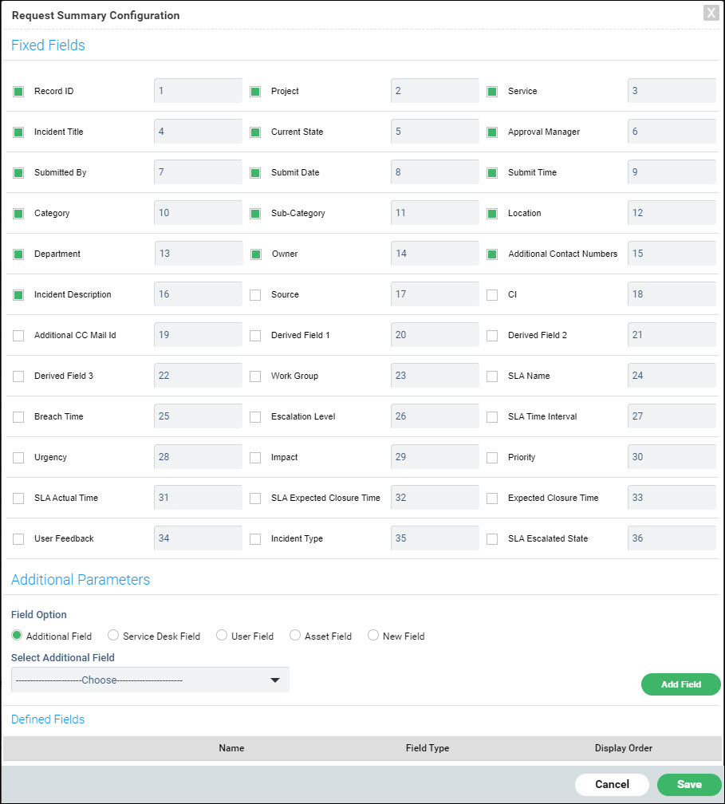Select the Service Desk Field radio option

point(113,636)
